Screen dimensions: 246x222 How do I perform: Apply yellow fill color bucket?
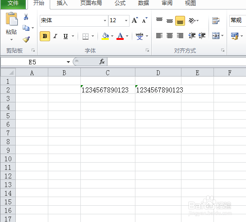point(105,36)
